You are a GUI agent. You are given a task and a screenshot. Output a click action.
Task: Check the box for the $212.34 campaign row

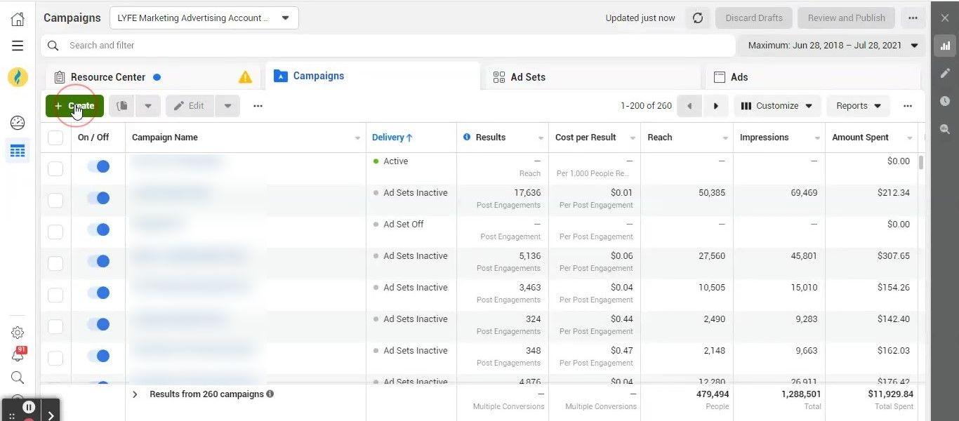[x=55, y=200]
